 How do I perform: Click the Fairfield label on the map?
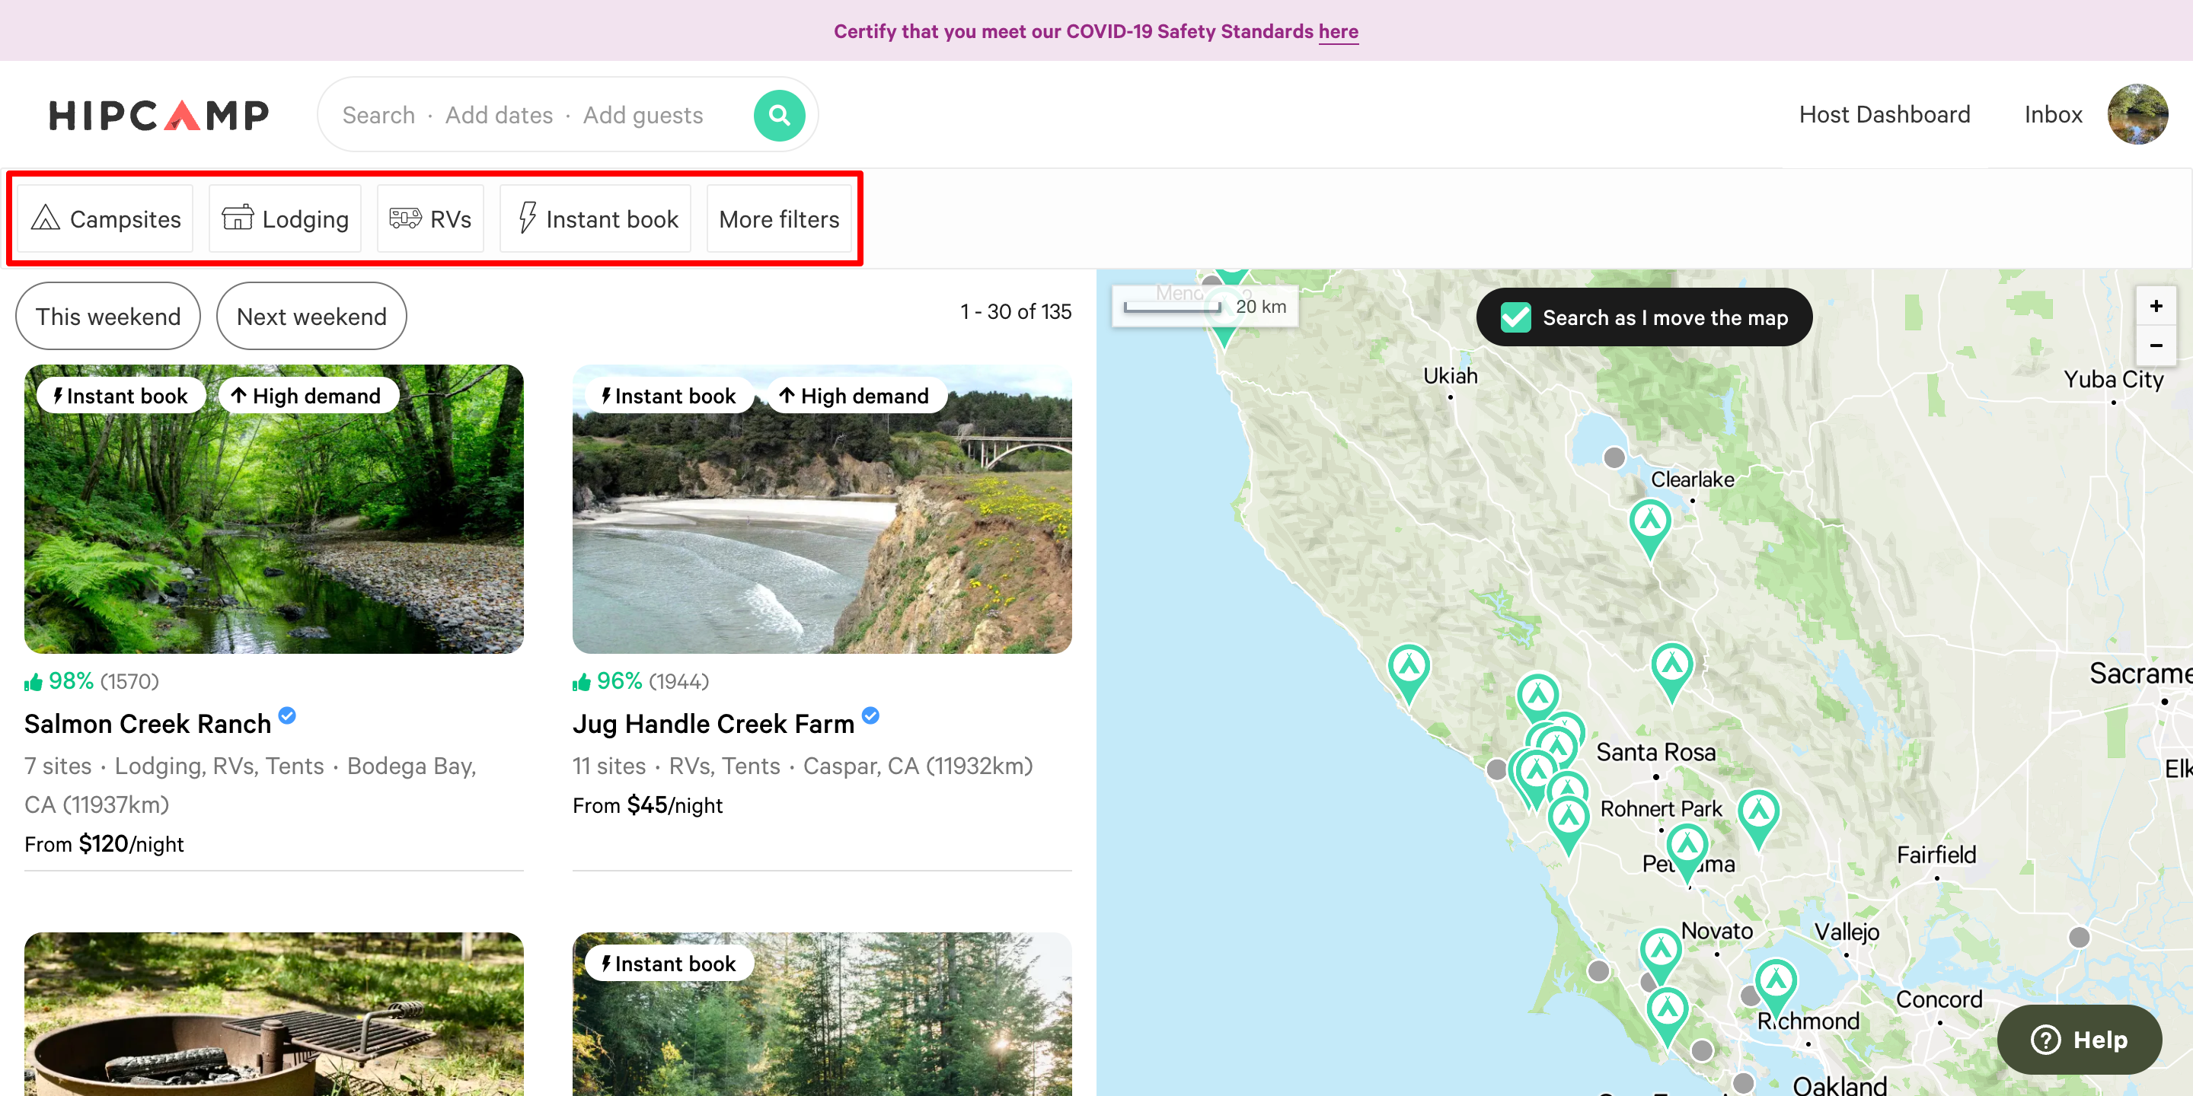(1936, 854)
